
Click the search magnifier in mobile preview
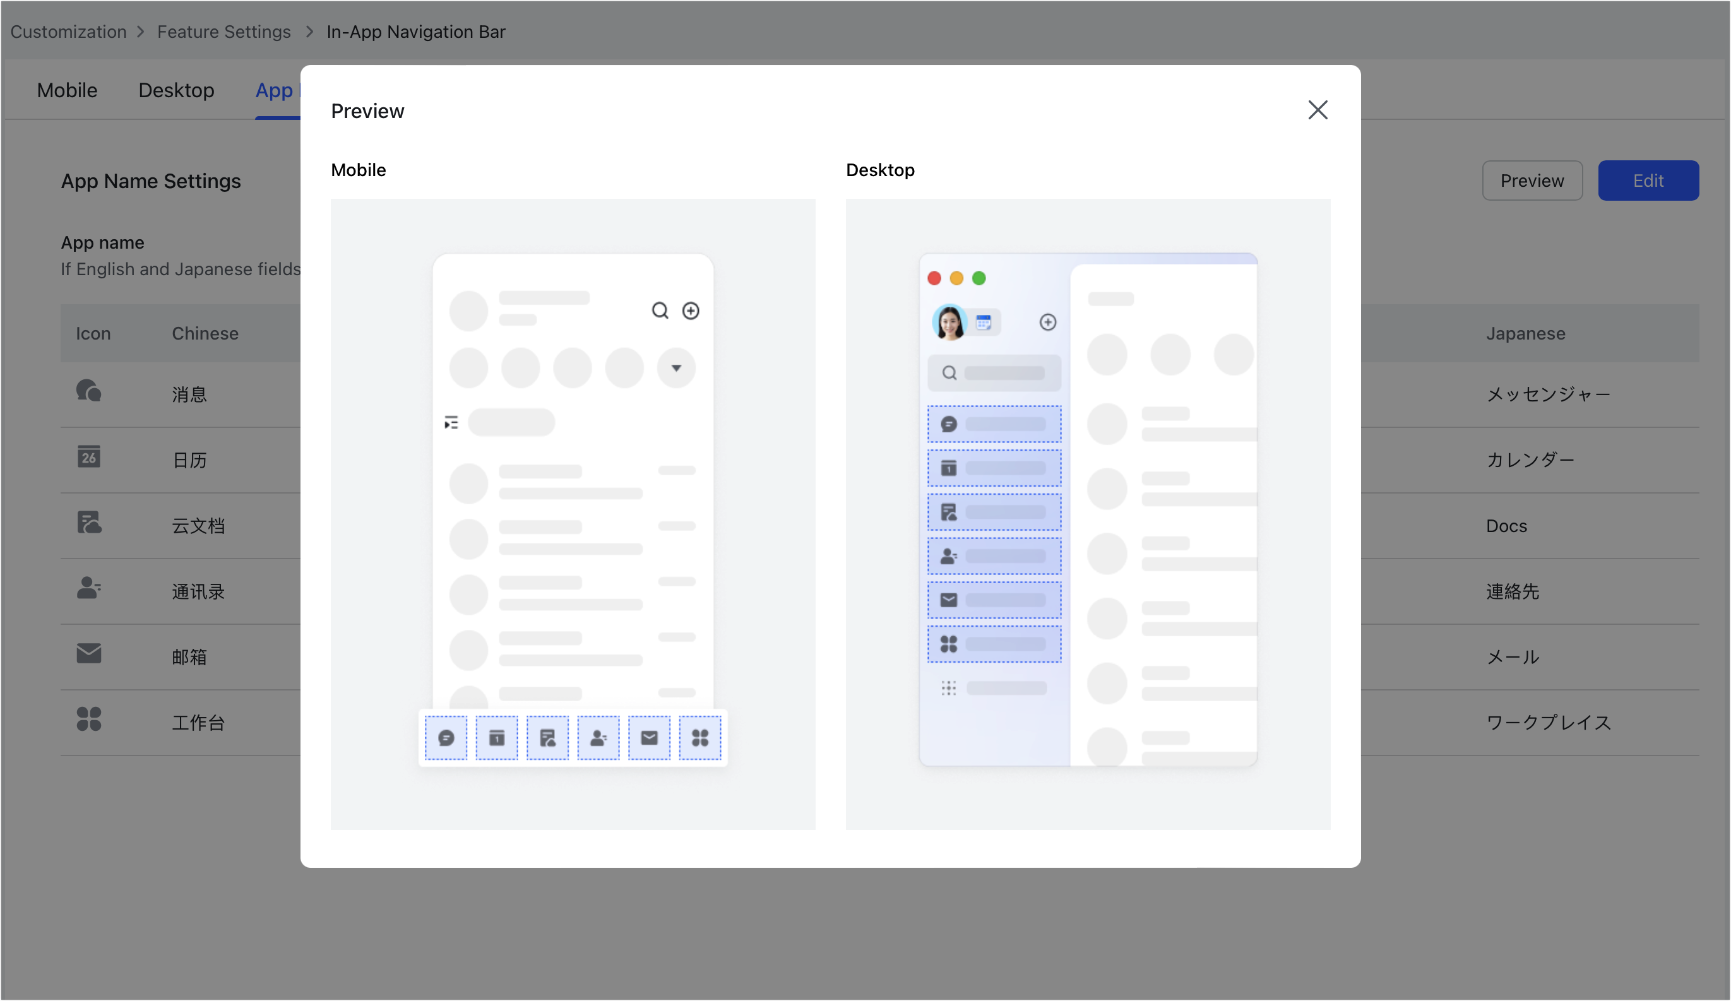click(x=660, y=311)
